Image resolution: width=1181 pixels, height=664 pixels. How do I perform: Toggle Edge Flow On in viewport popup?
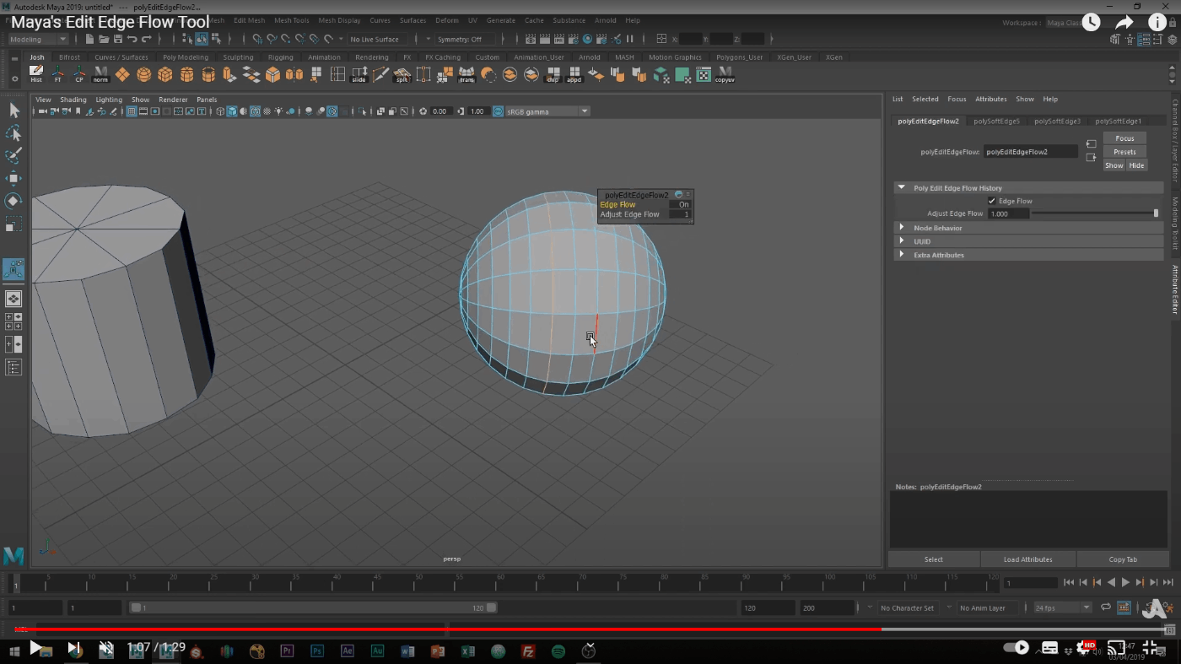point(680,205)
